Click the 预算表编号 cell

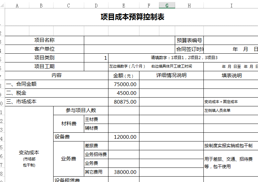point(189,40)
